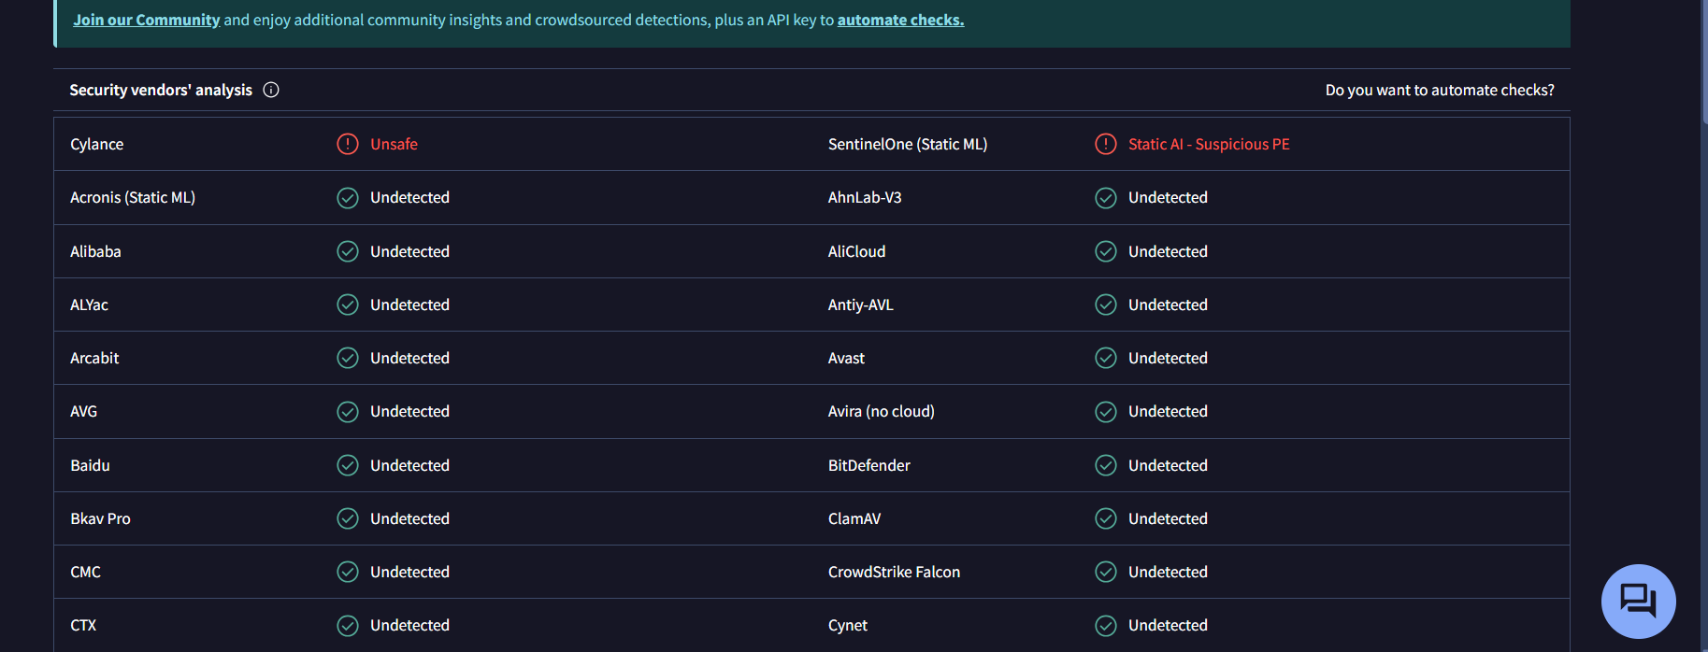Click the BitDefender undetected checkmark icon
This screenshot has width=1708, height=652.
point(1106,465)
